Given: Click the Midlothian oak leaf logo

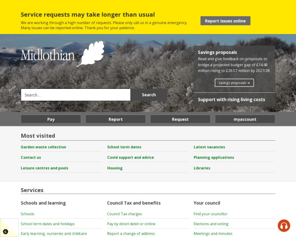Looking at the screenshot, I should (x=63, y=54).
